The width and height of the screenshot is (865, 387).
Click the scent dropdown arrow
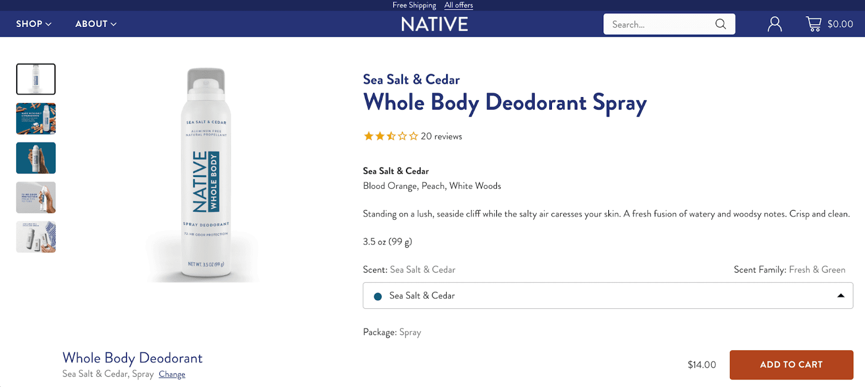point(841,296)
